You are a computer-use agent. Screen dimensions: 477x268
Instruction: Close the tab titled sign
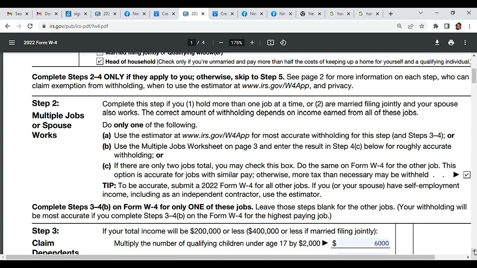pos(85,14)
